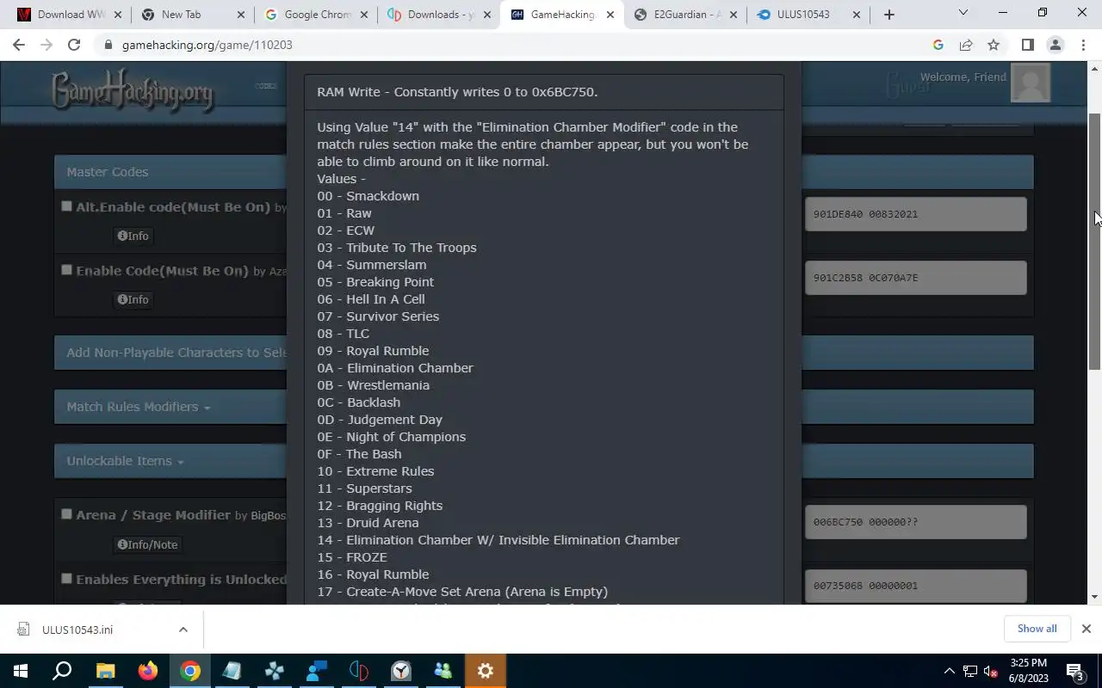Open File Explorer from taskbar

coord(105,671)
